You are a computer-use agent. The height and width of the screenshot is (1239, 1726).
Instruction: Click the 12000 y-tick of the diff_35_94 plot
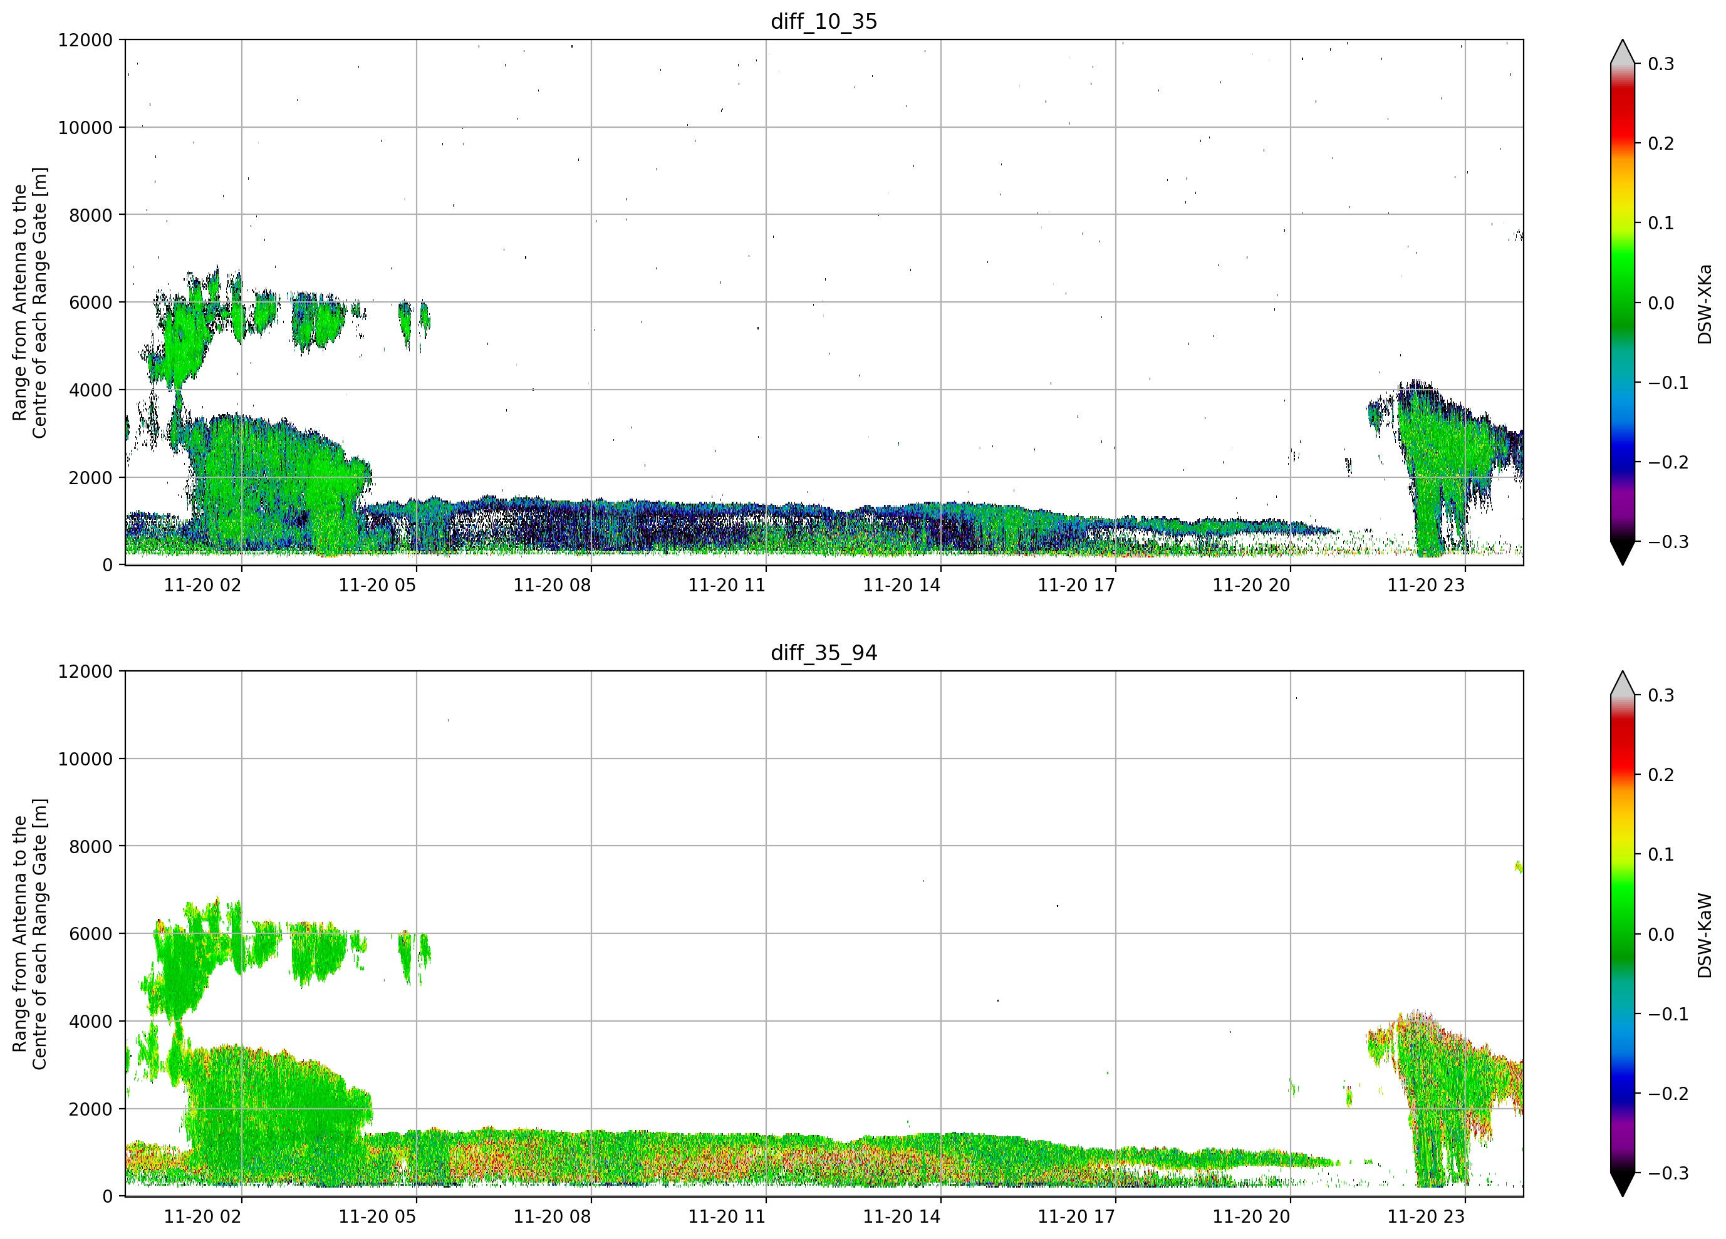coord(85,672)
